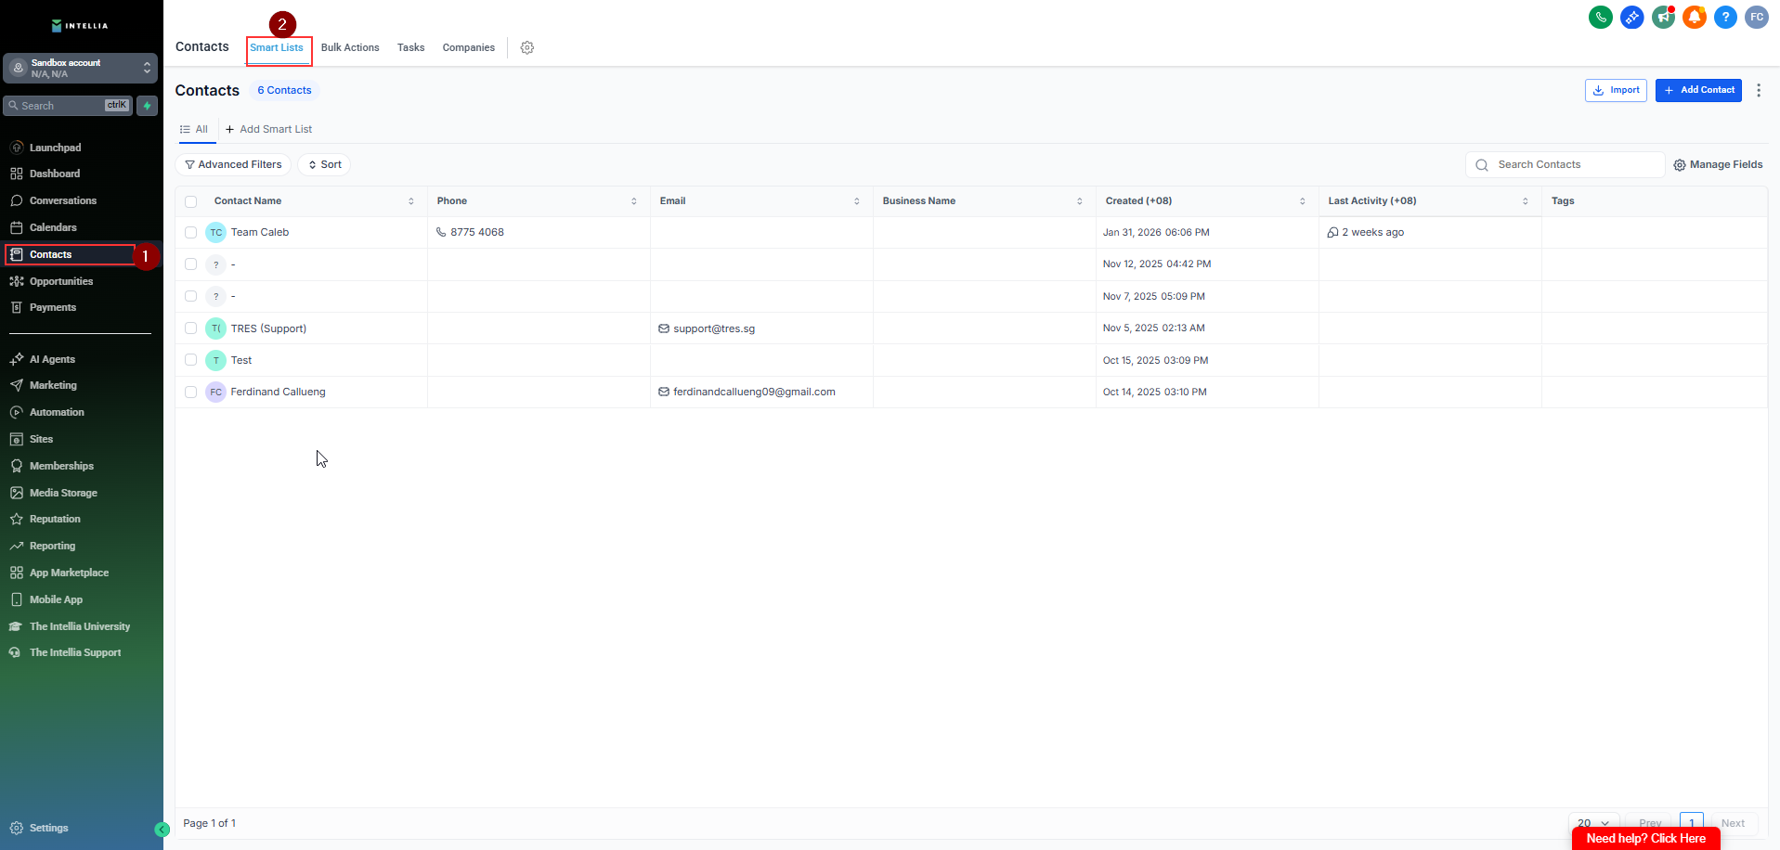The height and width of the screenshot is (850, 1780).
Task: Click the Add Contact button
Action: [1698, 90]
